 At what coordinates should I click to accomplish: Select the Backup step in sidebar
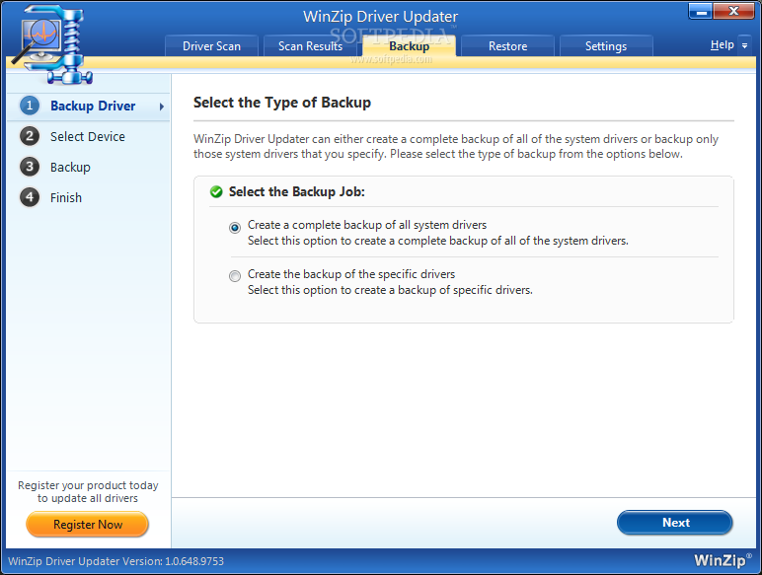click(70, 167)
